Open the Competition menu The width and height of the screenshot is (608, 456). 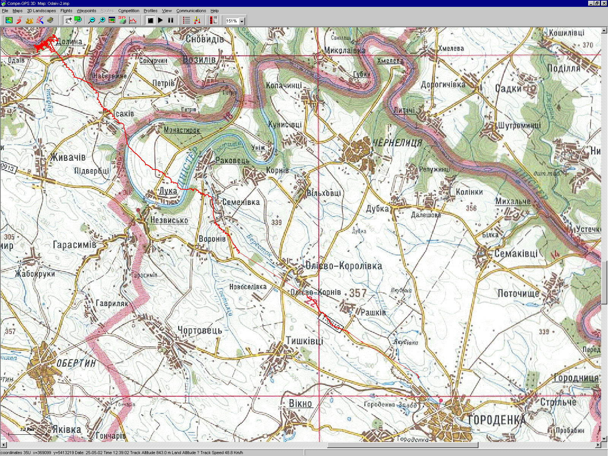128,11
